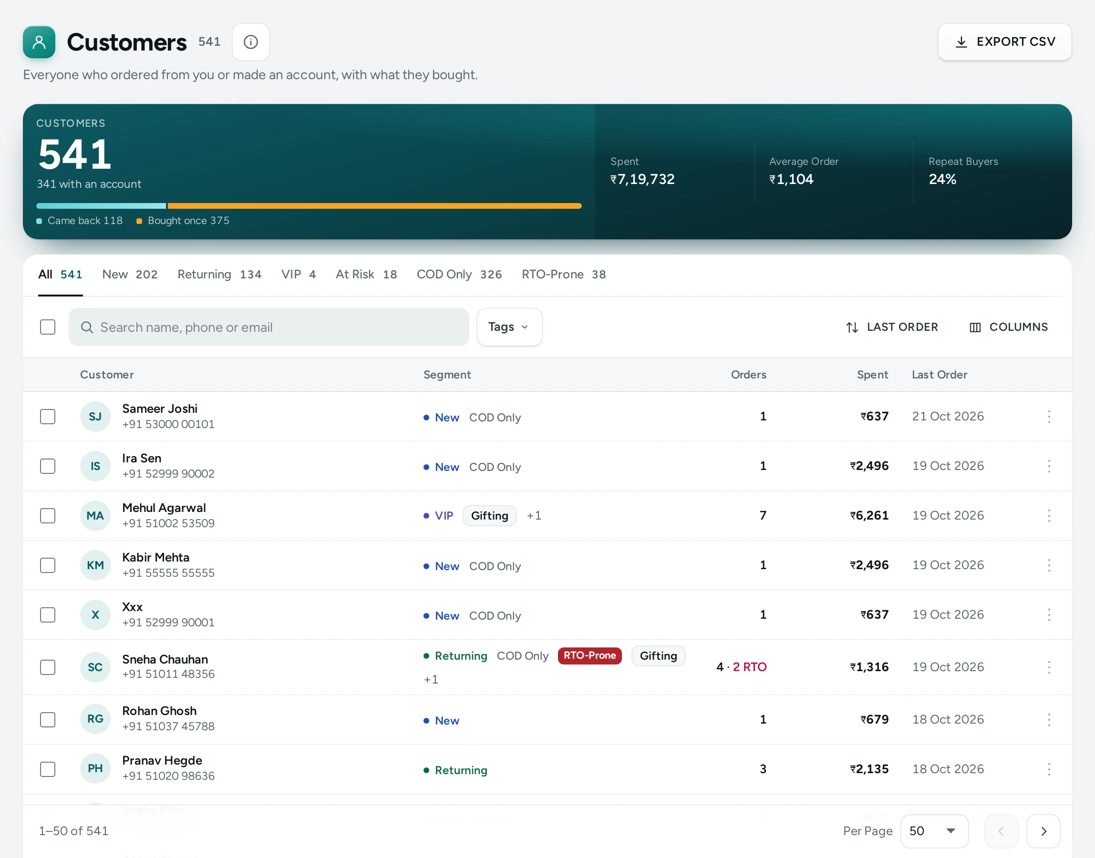Image resolution: width=1095 pixels, height=858 pixels.
Task: Click the orange Bought once bar segment
Action: click(374, 206)
